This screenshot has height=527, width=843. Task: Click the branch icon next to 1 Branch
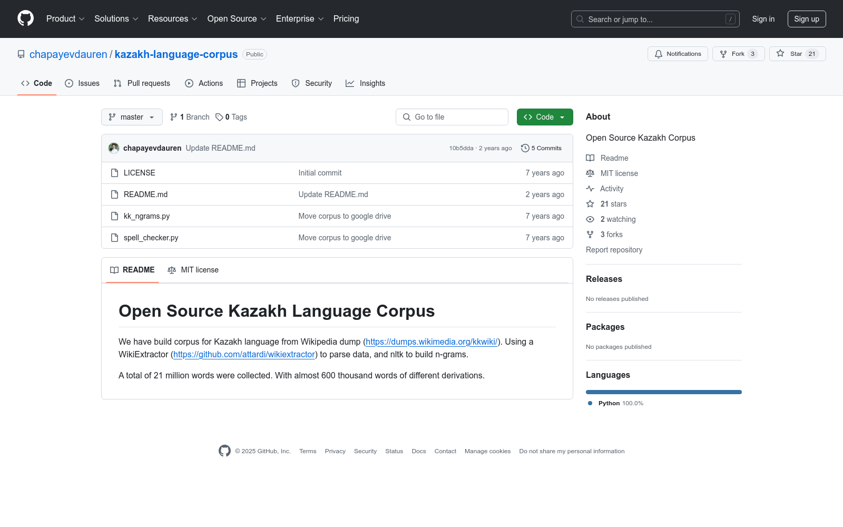coord(174,117)
